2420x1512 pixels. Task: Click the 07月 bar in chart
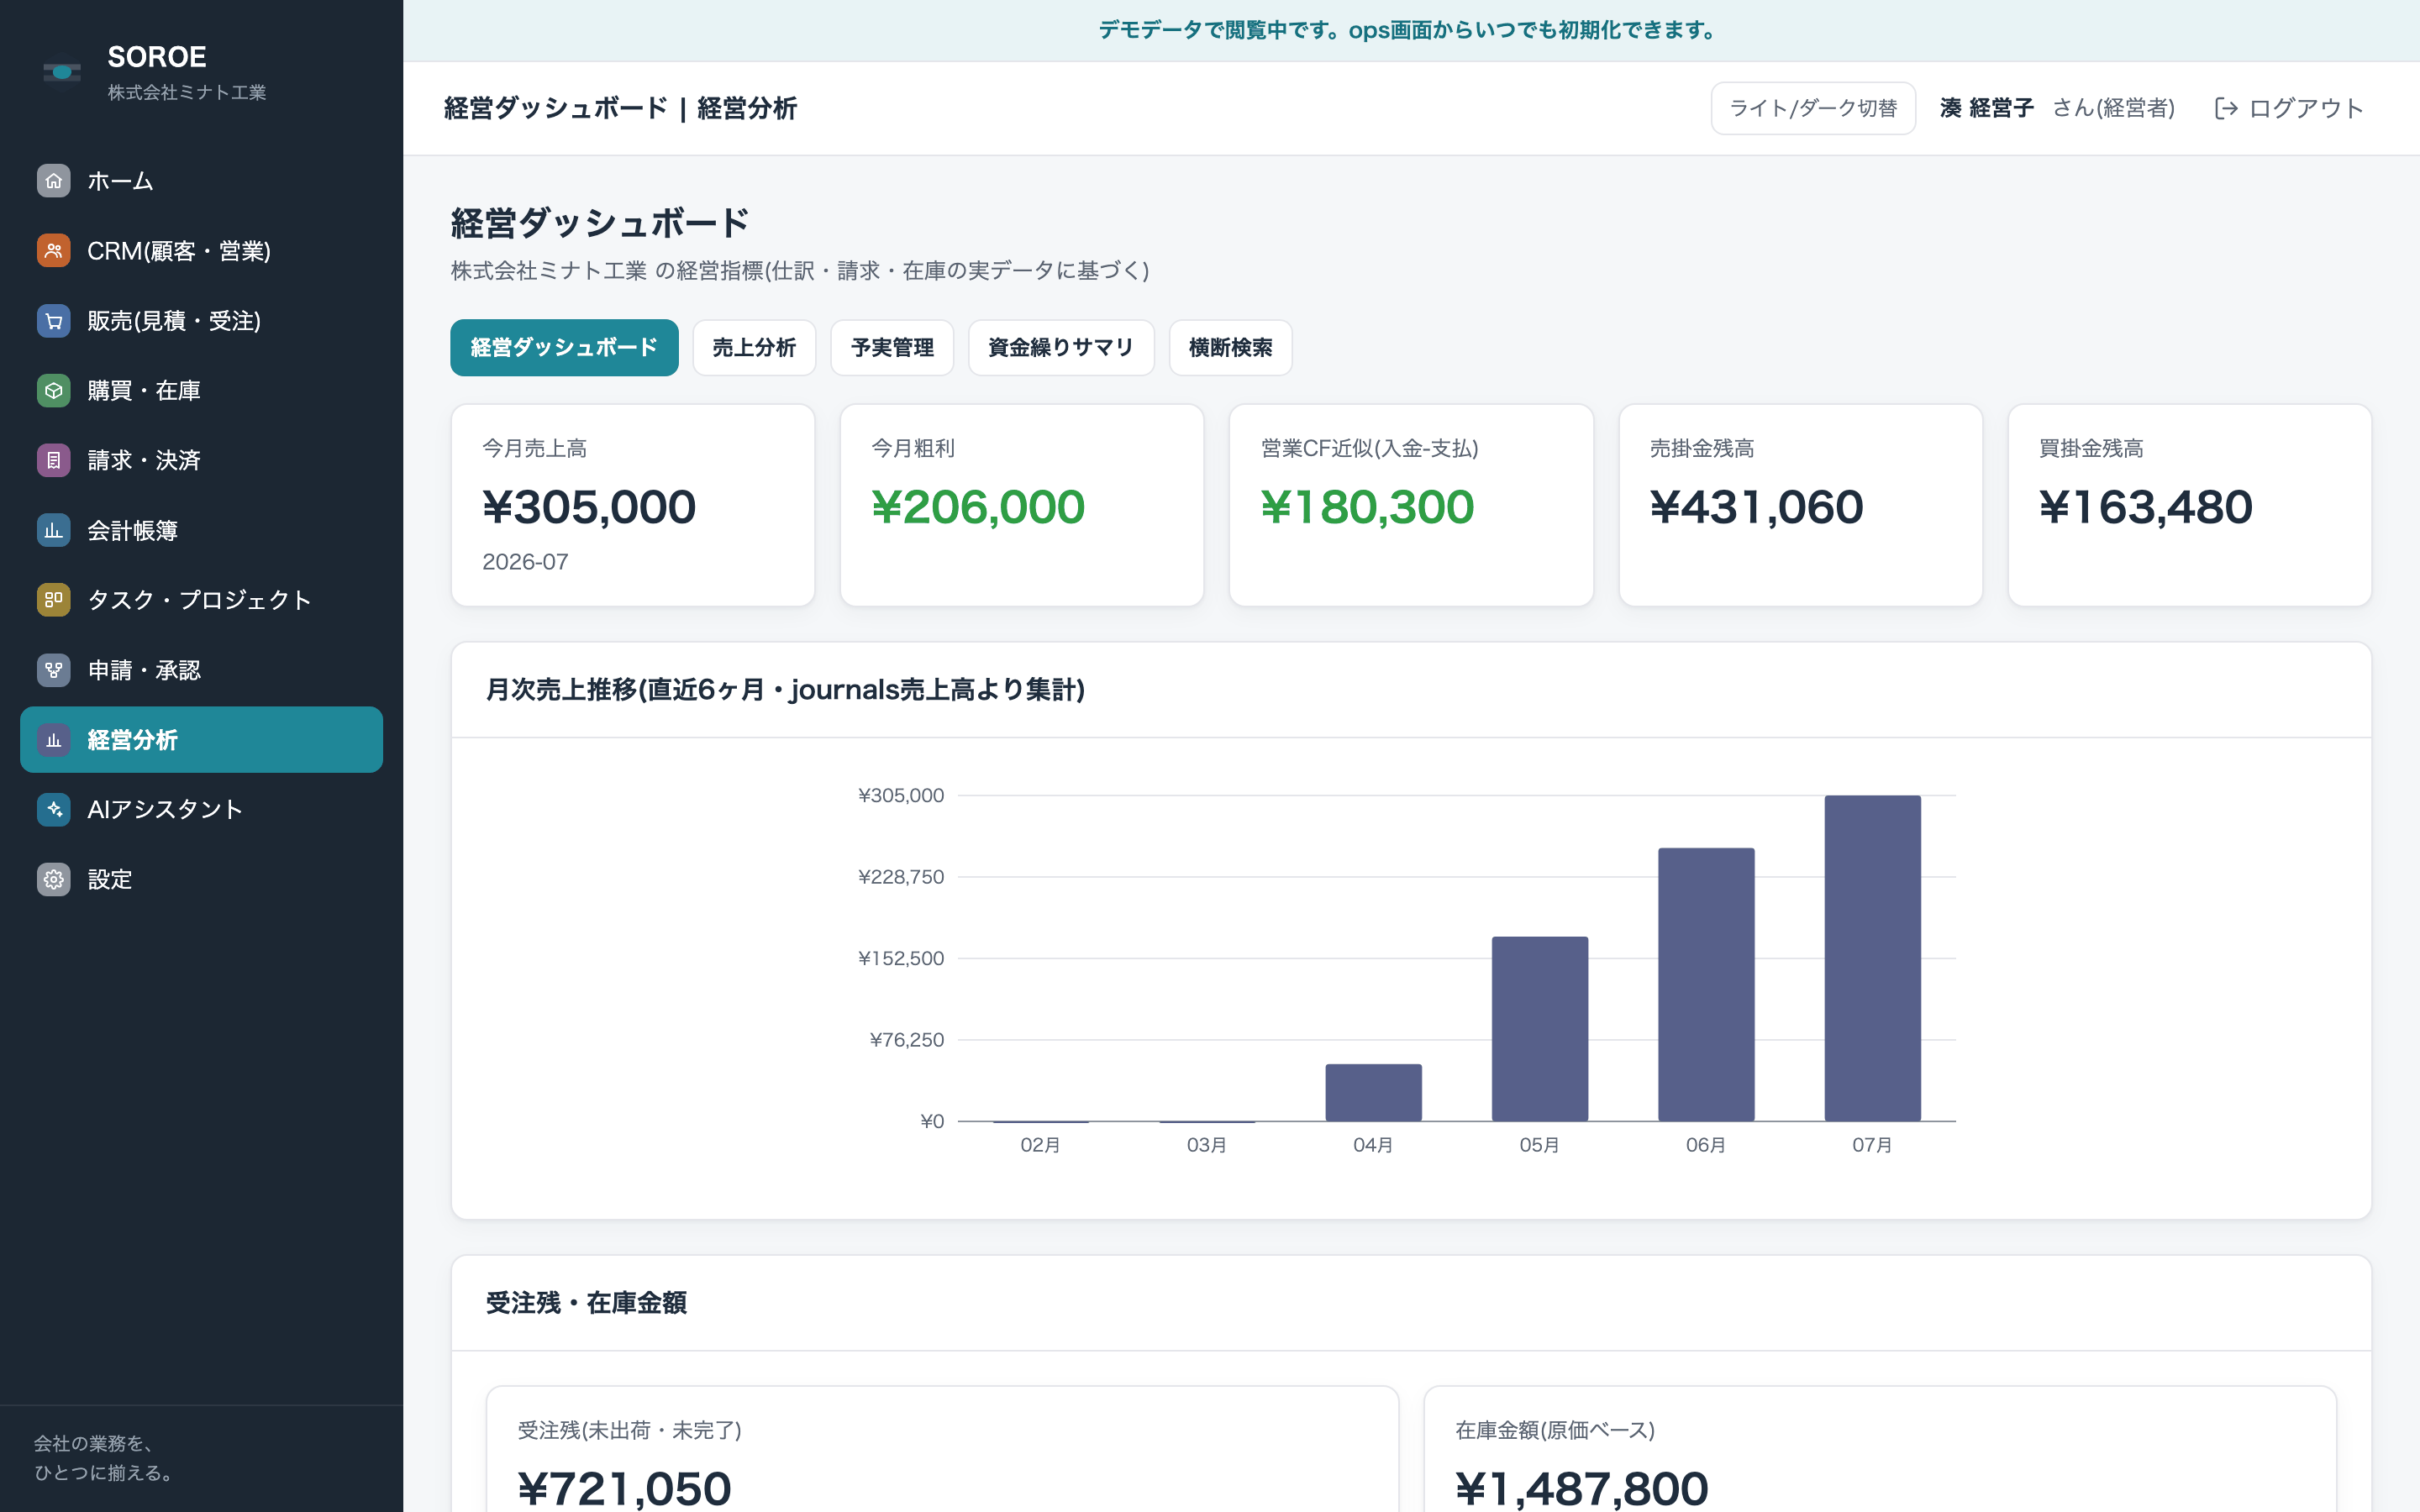click(x=1872, y=958)
